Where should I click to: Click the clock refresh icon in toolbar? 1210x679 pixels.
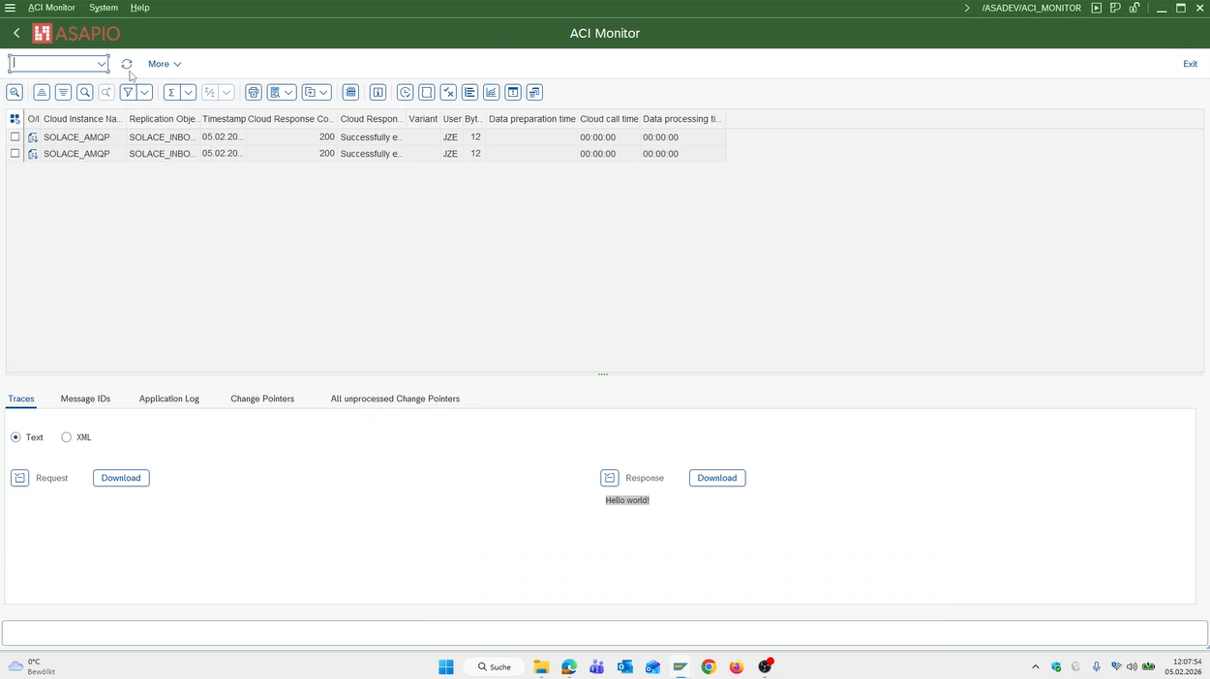coord(405,92)
